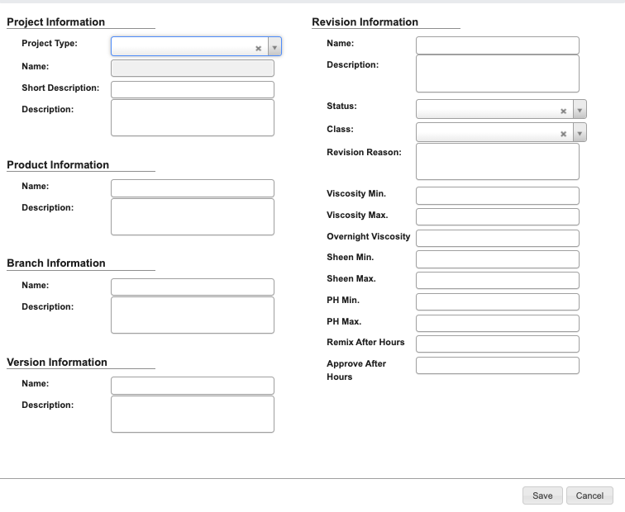625x512 pixels.
Task: Click the Approve After Hours label
Action: (x=356, y=370)
